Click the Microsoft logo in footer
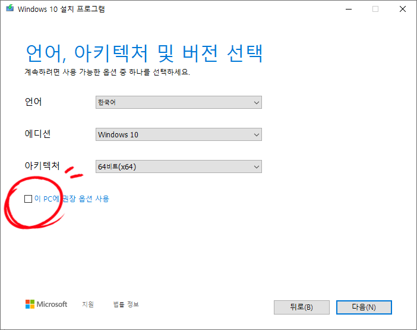417x330 pixels. pyautogui.click(x=46, y=304)
